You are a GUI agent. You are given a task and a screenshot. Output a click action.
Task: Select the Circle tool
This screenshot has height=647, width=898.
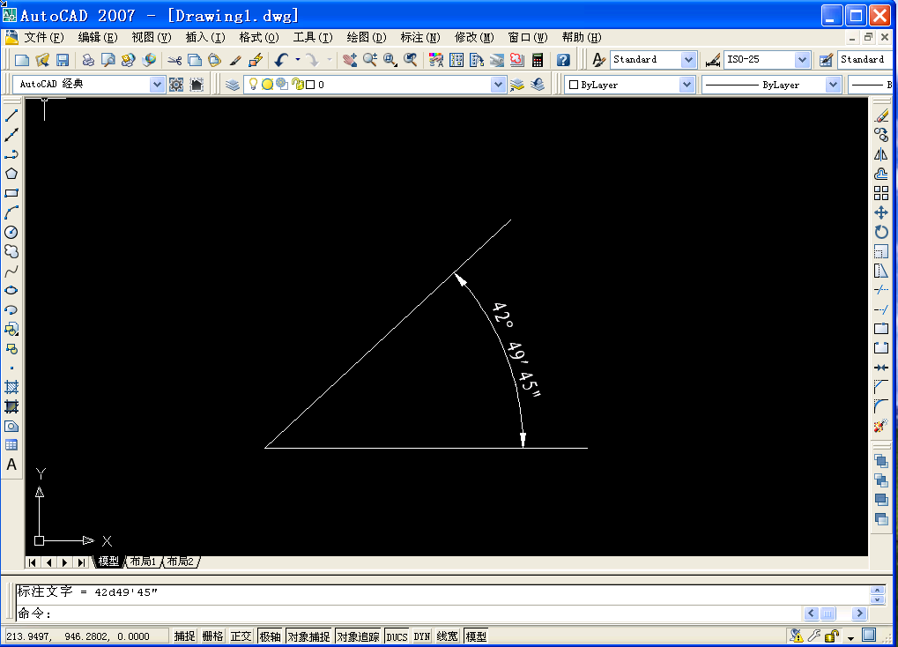[x=11, y=232]
